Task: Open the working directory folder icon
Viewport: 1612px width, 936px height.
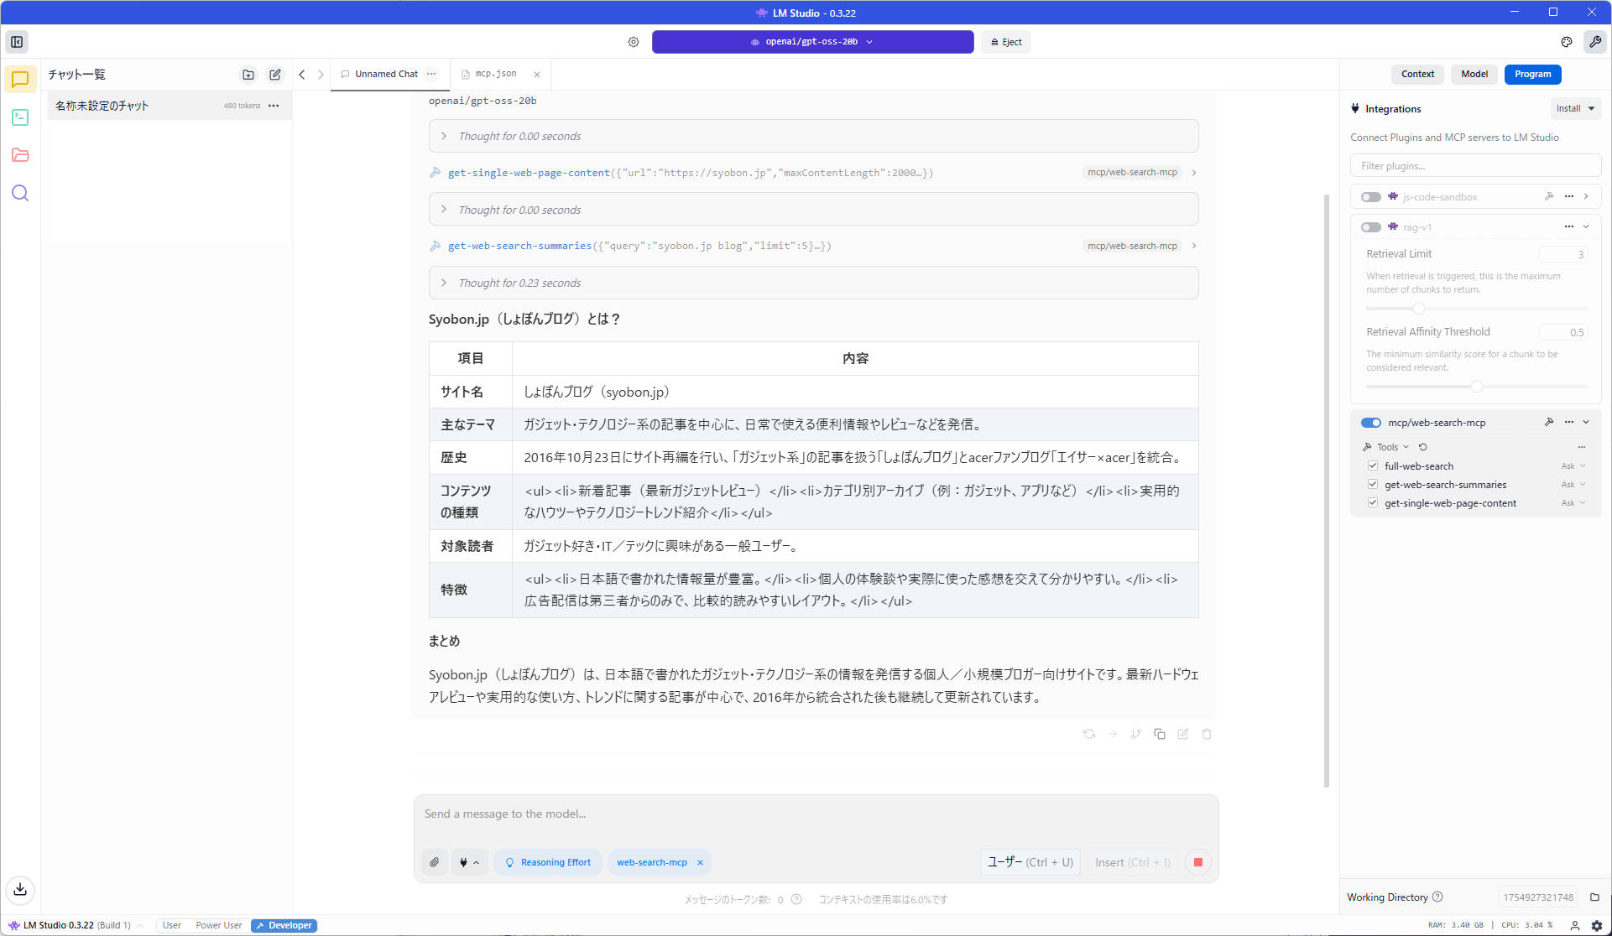Action: point(1595,897)
